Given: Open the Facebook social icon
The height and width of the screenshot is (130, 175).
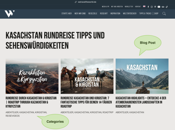Looking at the screenshot, I should click(x=148, y=7).
